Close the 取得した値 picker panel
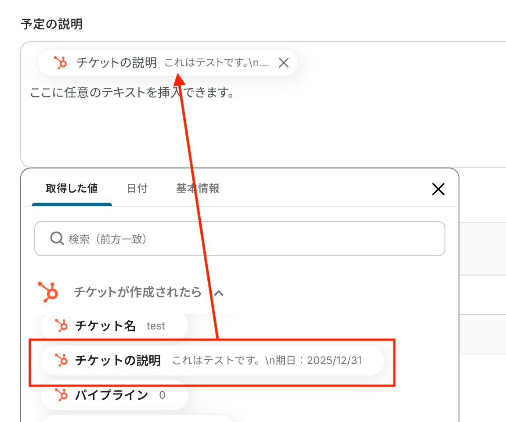Screen dimensions: 506x422 coord(438,189)
